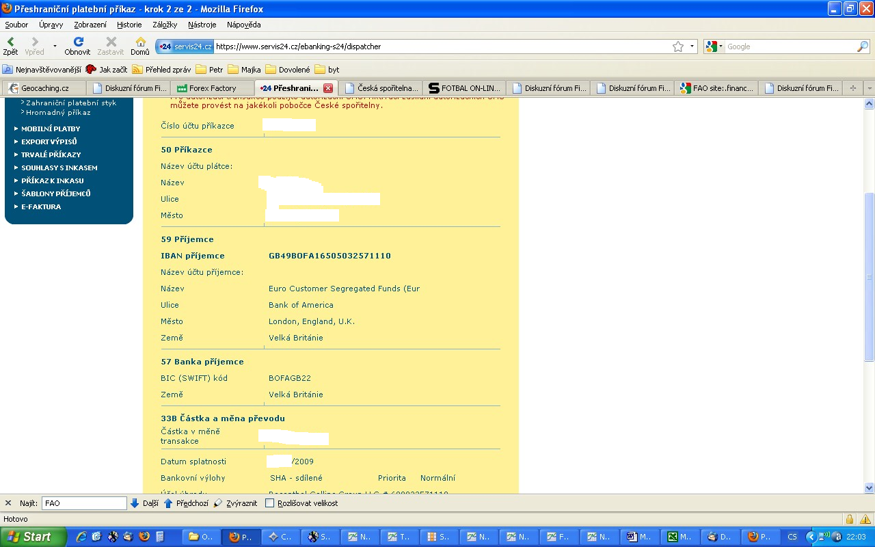Click into the Google search box
Screen dimensions: 875x547
click(x=790, y=46)
